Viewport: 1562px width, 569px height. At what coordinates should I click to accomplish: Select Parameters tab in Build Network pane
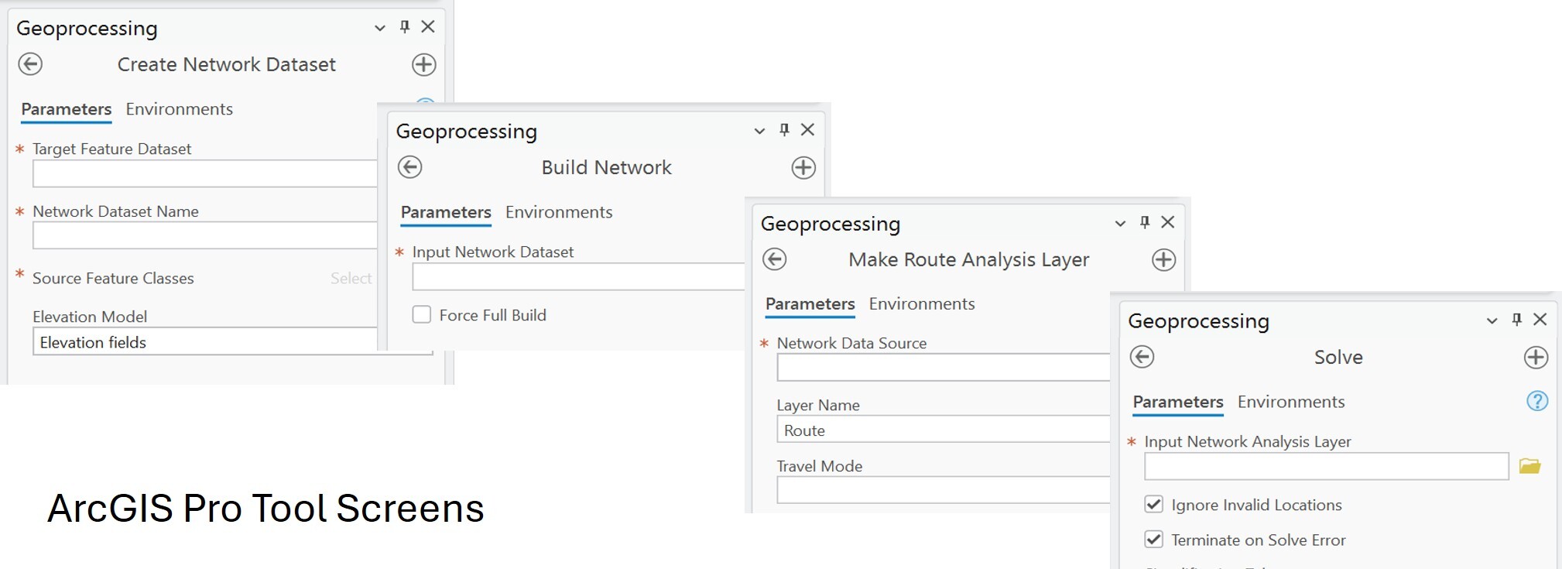click(x=446, y=212)
